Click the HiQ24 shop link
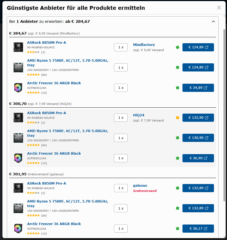The image size is (227, 240). pyautogui.click(x=139, y=115)
